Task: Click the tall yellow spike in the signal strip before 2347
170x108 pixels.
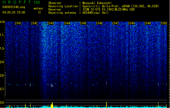Action: pos(106,104)
